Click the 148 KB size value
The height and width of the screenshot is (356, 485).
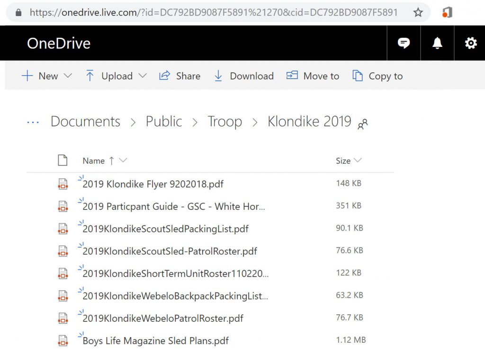349,183
